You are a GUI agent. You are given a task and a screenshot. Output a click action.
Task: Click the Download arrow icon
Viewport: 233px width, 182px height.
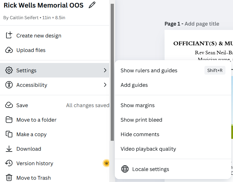(x=9, y=149)
